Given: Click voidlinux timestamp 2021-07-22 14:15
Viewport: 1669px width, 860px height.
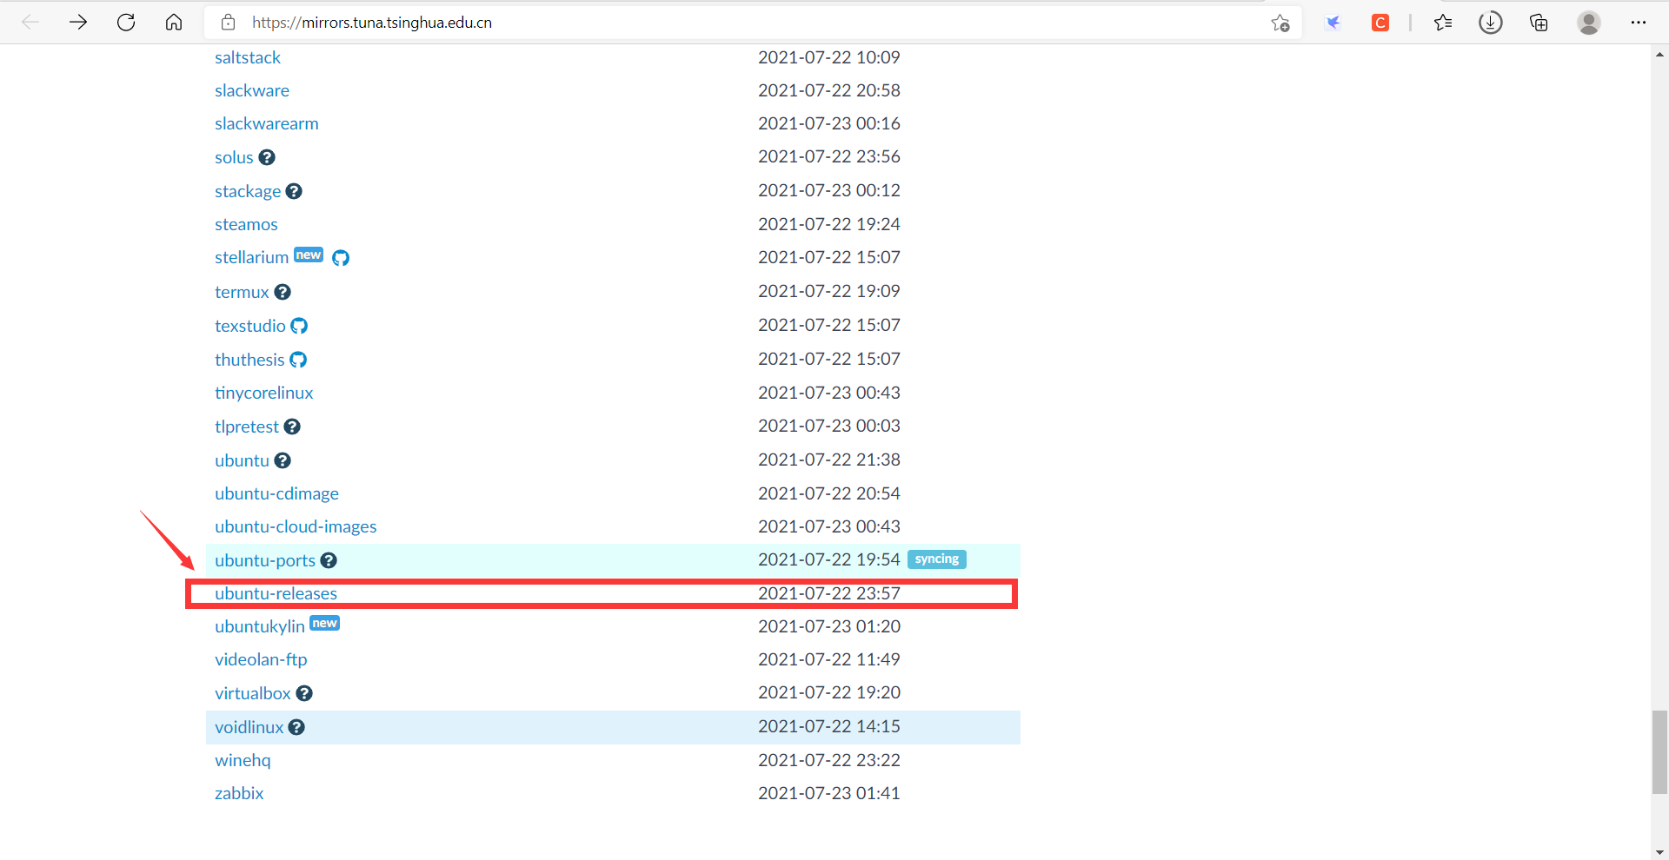Looking at the screenshot, I should [x=829, y=726].
